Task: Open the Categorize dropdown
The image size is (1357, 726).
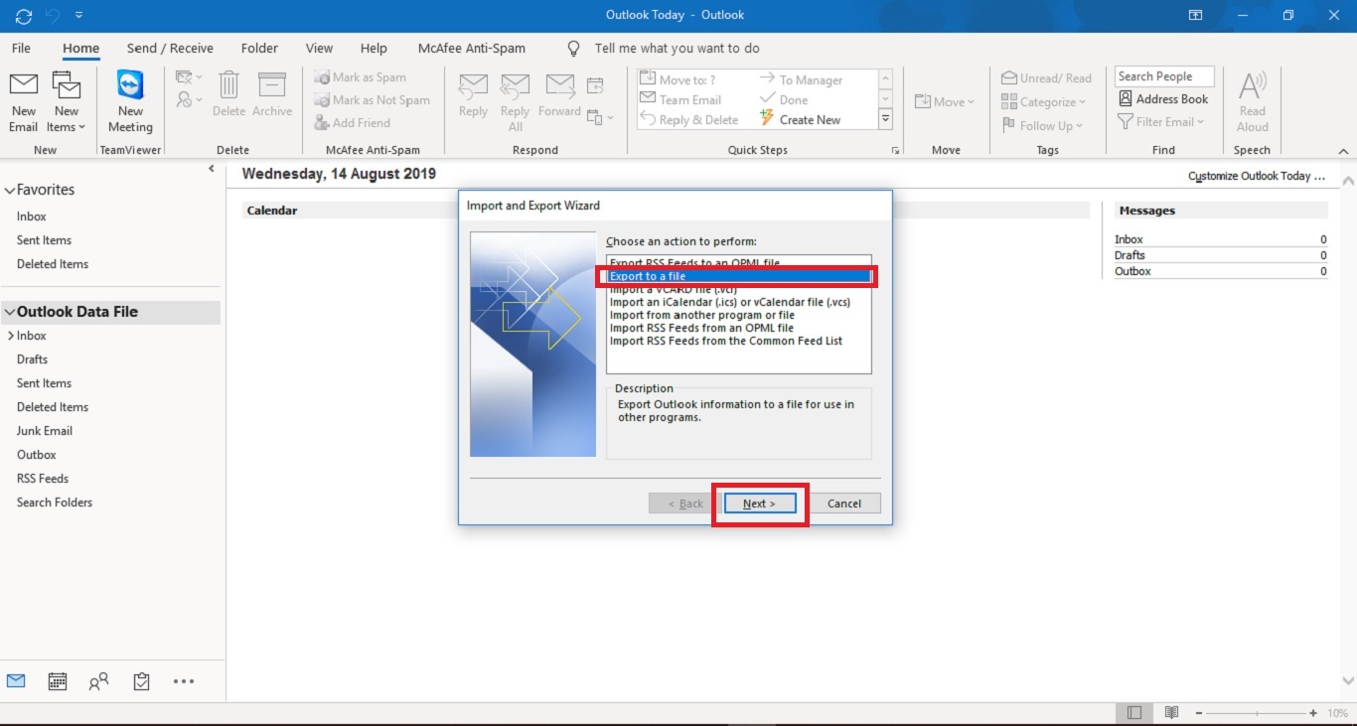Action: 1043,102
